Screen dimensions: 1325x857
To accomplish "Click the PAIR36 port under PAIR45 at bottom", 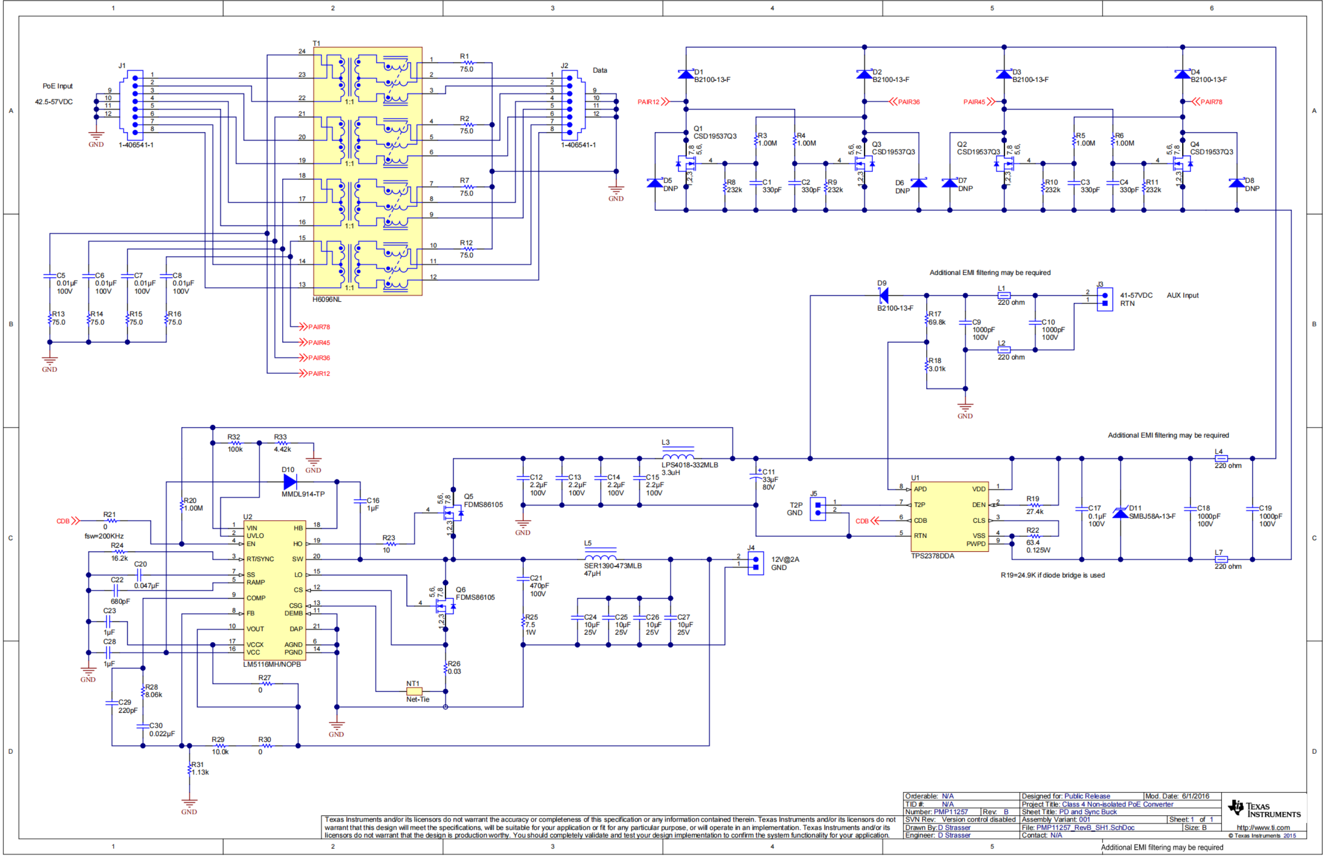I will pos(315,358).
